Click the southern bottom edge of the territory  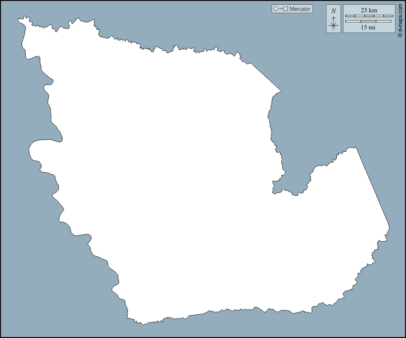pyautogui.click(x=213, y=312)
